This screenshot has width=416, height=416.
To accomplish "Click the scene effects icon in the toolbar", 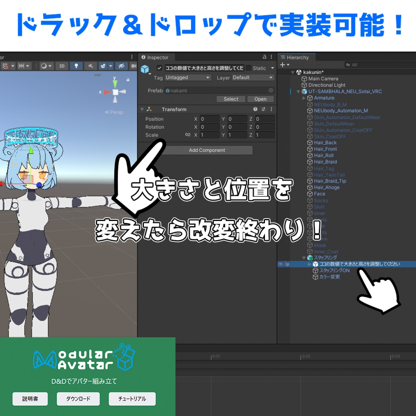I will (x=103, y=66).
